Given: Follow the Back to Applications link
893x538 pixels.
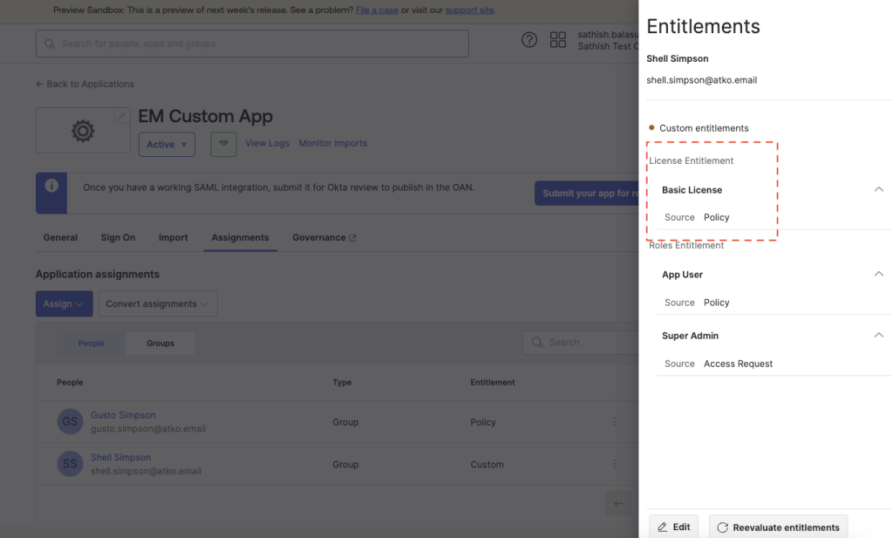Looking at the screenshot, I should point(85,84).
